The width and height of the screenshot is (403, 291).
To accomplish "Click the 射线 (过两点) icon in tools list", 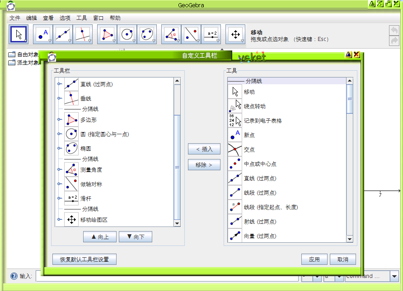I will [235, 221].
